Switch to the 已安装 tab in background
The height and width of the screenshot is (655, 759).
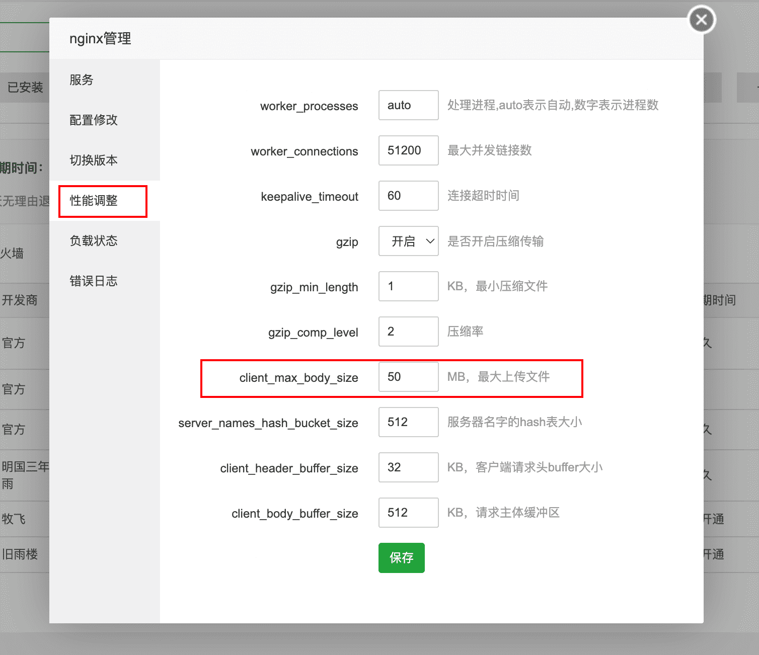pyautogui.click(x=24, y=87)
